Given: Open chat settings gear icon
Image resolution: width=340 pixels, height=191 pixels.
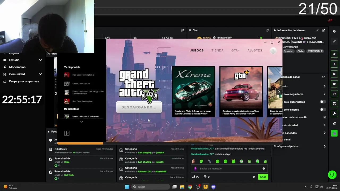Looking at the screenshot, I should (x=254, y=177).
